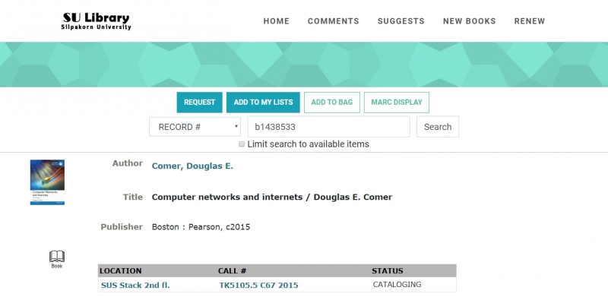Open the COMMENTS page
The width and height of the screenshot is (608, 297).
tap(334, 21)
